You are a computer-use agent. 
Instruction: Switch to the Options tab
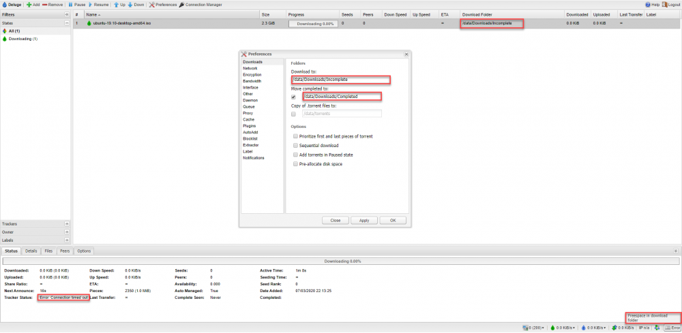84,251
